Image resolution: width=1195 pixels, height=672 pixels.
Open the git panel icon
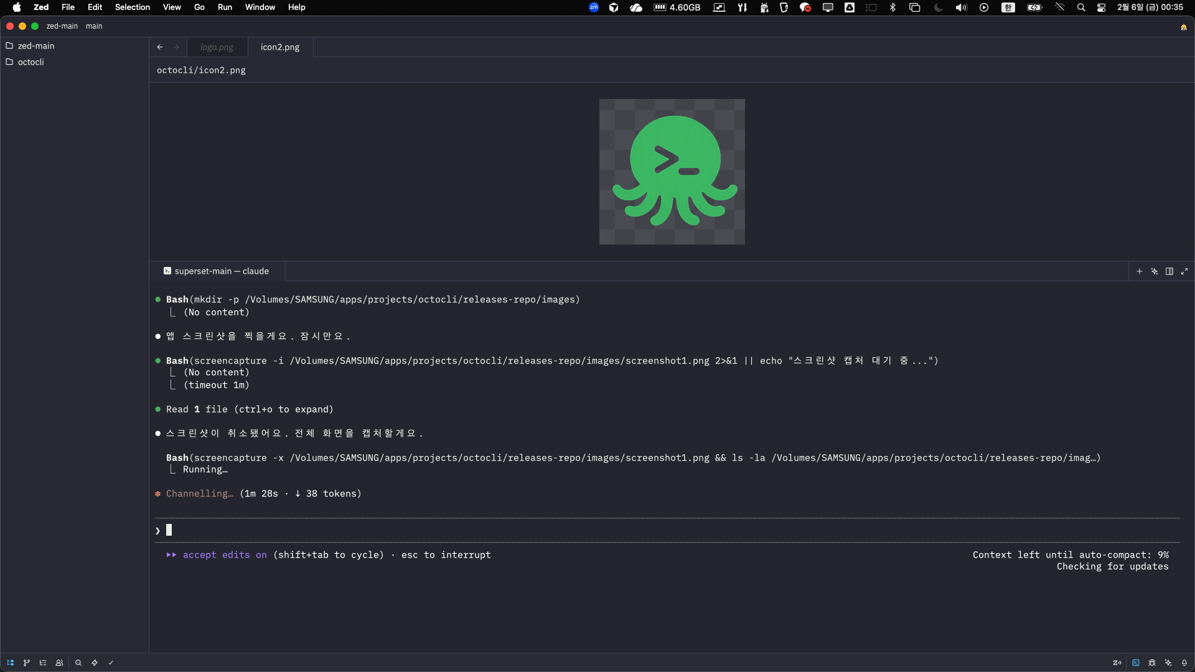click(x=27, y=663)
